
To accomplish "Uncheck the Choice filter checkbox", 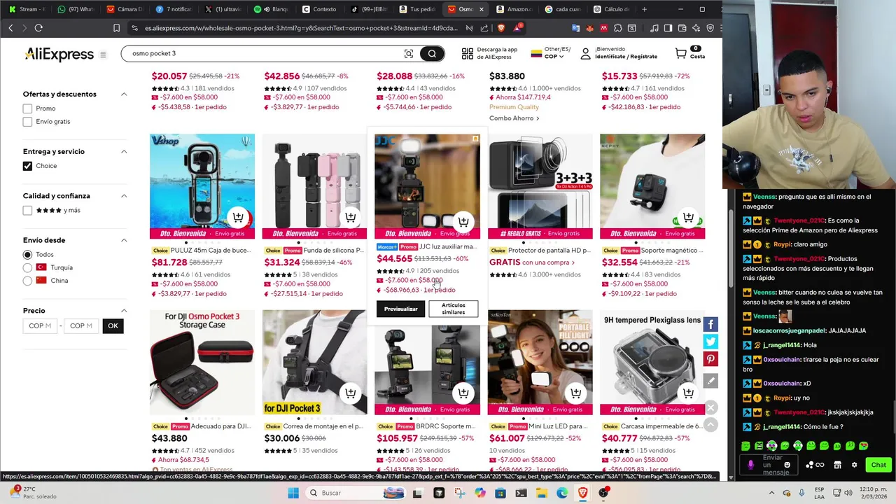I will pyautogui.click(x=27, y=166).
